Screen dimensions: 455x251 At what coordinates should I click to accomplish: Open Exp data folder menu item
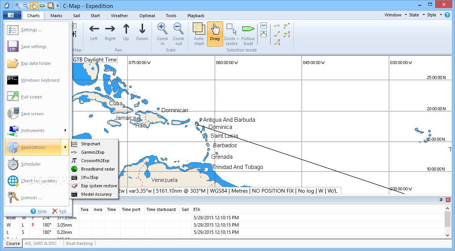37,63
